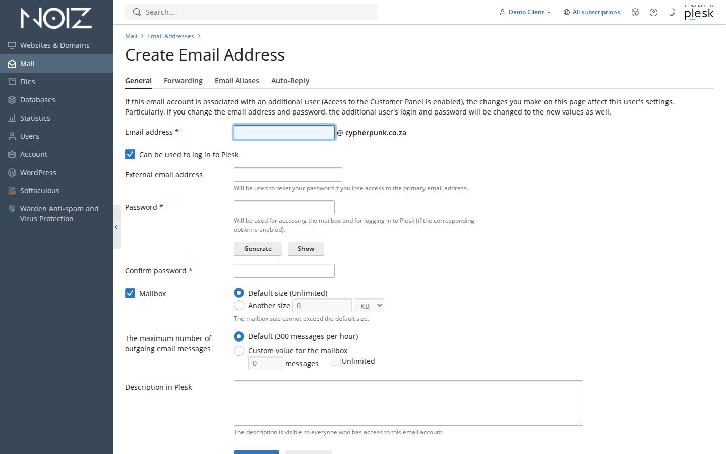Screen dimensions: 726x454
Task: Click the WordPress logo icon
Action: coord(12,173)
